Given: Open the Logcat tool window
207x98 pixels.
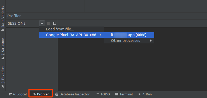Looking at the screenshot, I should click(x=18, y=94).
